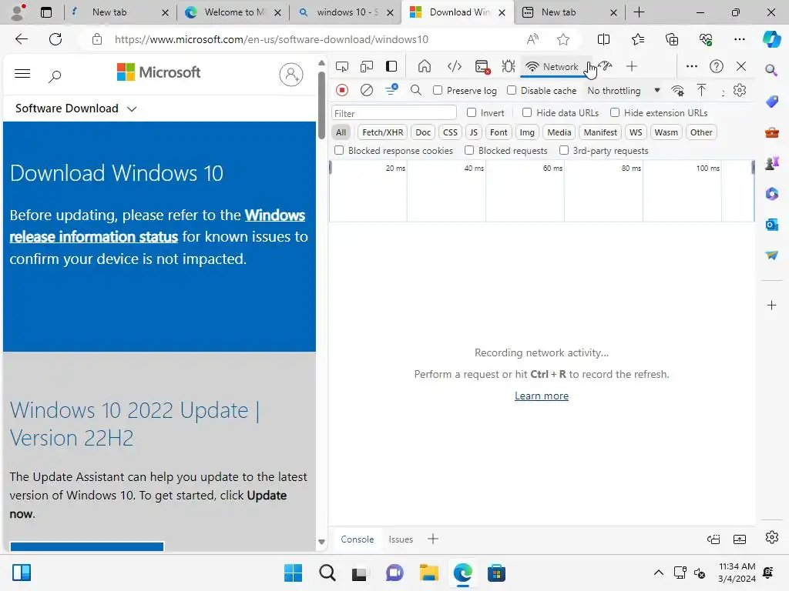This screenshot has height=591, width=789.
Task: Open network search magnifier
Action: click(x=415, y=91)
